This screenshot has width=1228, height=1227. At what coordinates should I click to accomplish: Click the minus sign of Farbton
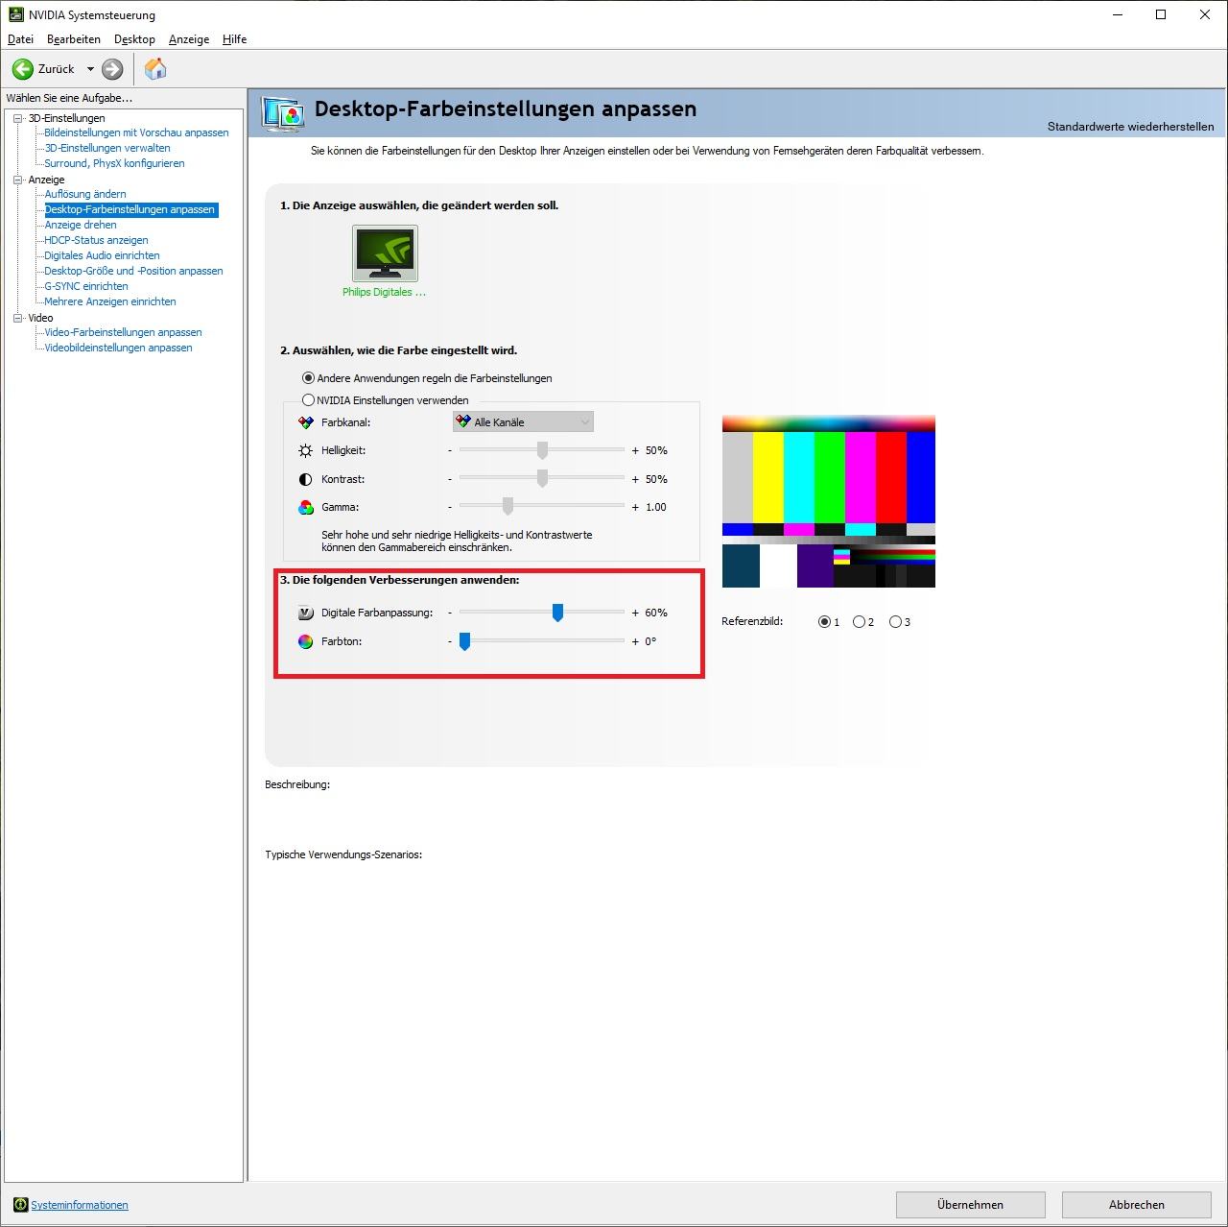point(449,641)
